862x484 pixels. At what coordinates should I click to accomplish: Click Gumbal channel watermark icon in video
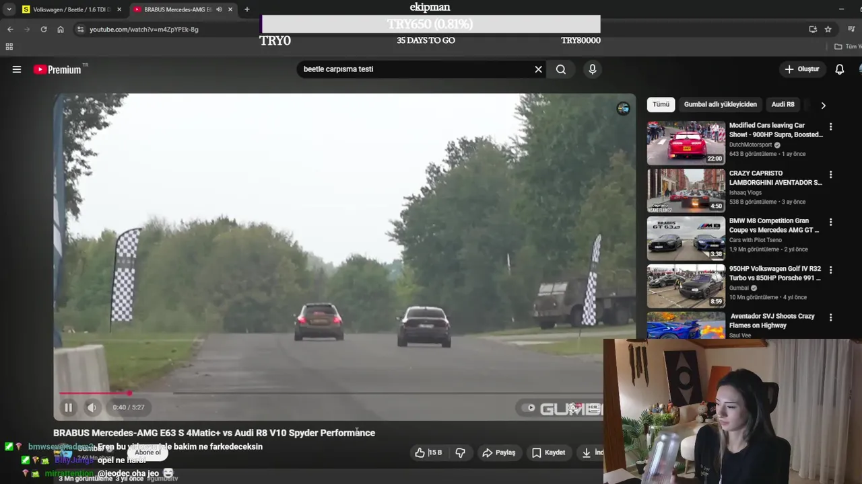[x=623, y=108]
